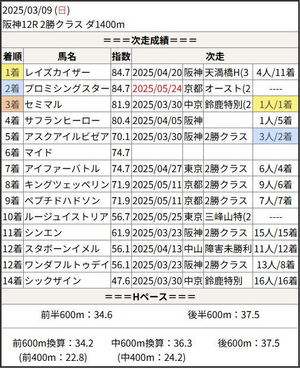300x368 pixels.
Task: Select the 着順 column header
Action: (12, 56)
